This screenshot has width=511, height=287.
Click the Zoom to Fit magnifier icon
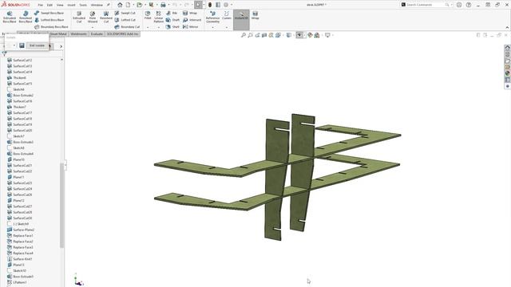[x=243, y=35]
